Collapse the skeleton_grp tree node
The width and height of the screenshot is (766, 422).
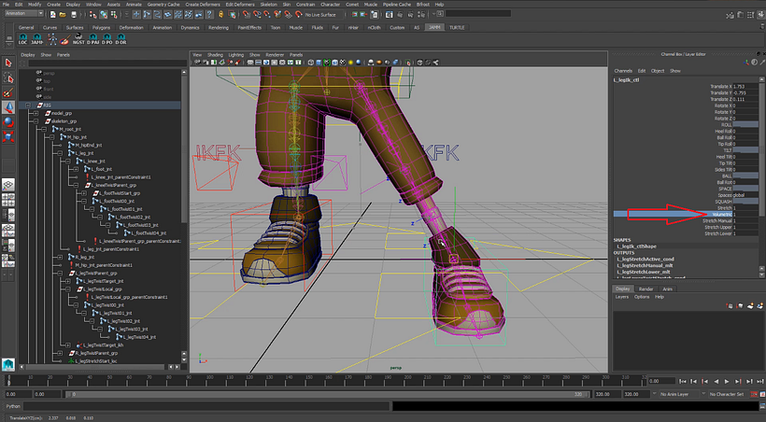coord(36,121)
